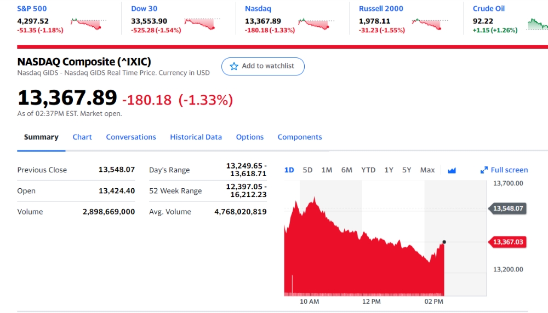
Task: Select the 5D chart range
Action: tap(307, 170)
